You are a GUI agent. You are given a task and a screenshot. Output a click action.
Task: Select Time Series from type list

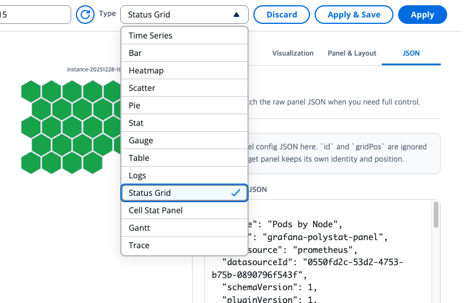tap(184, 36)
